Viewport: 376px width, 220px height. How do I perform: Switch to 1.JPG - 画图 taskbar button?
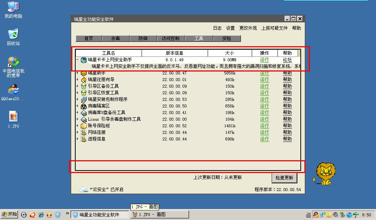[x=160, y=214]
